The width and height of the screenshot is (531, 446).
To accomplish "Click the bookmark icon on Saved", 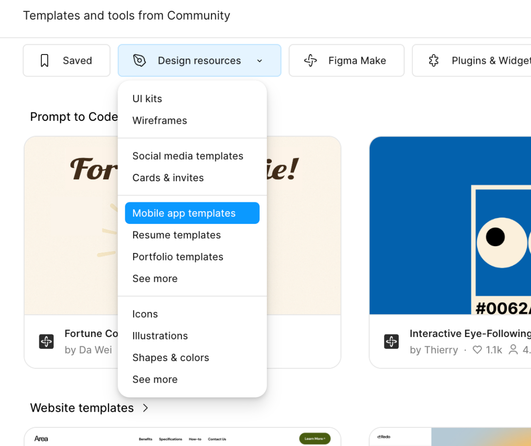I will tap(44, 60).
